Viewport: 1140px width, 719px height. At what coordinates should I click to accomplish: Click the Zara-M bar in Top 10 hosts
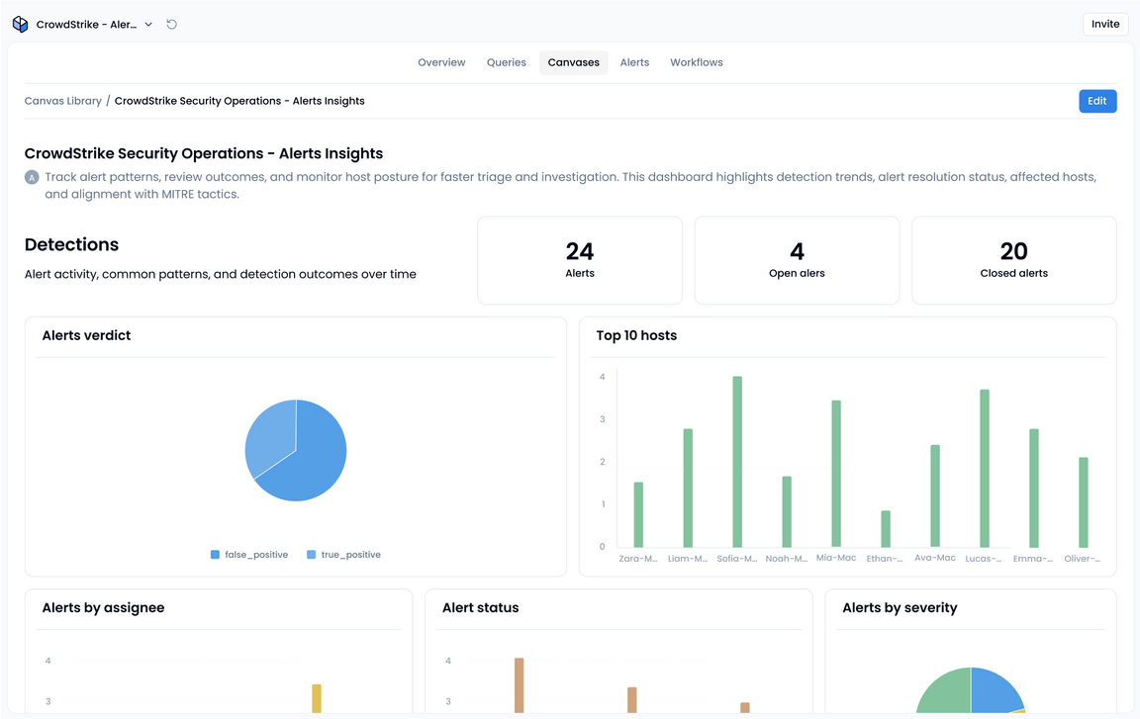click(638, 515)
